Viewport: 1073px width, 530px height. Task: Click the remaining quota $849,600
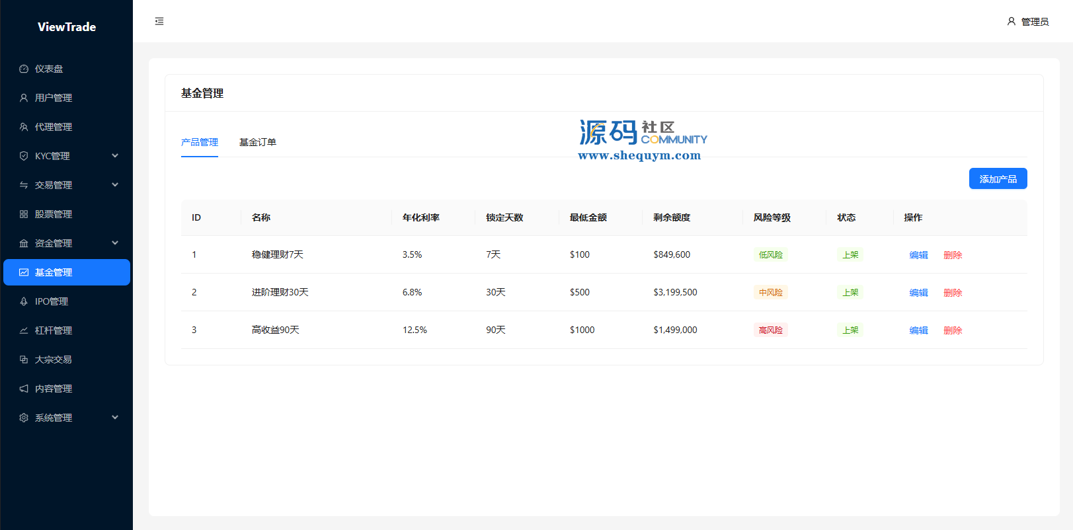pyautogui.click(x=672, y=254)
